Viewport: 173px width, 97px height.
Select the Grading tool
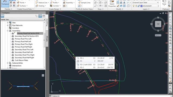(x=41, y=6)
